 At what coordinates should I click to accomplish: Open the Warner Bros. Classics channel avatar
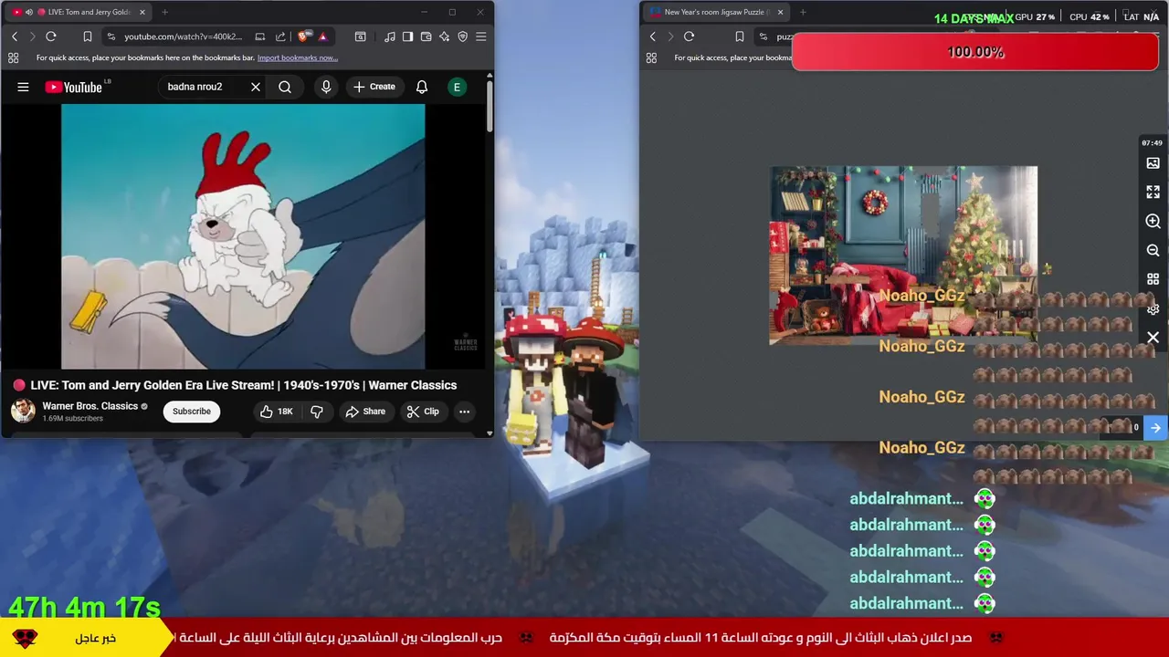(23, 411)
